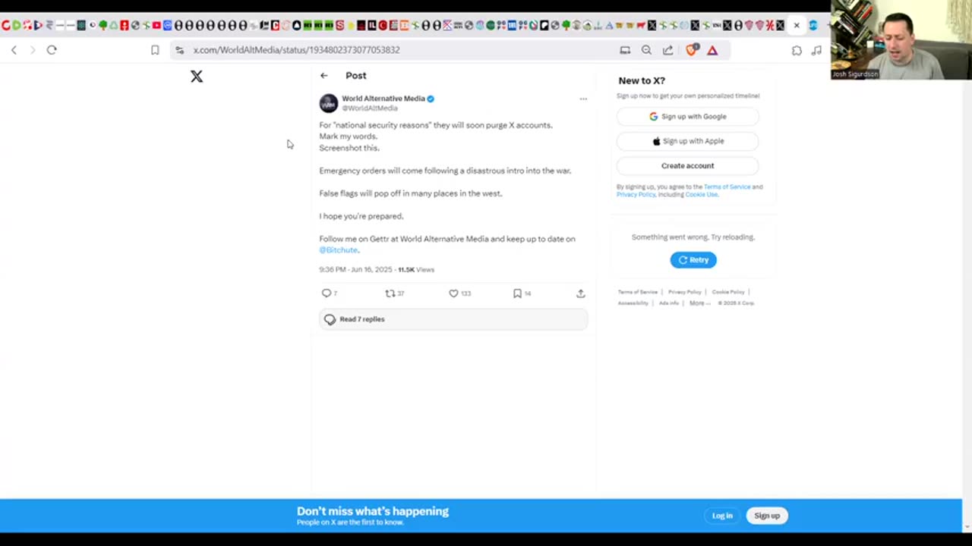Open World Alternative Media profile avatar
972x546 pixels.
pos(328,103)
